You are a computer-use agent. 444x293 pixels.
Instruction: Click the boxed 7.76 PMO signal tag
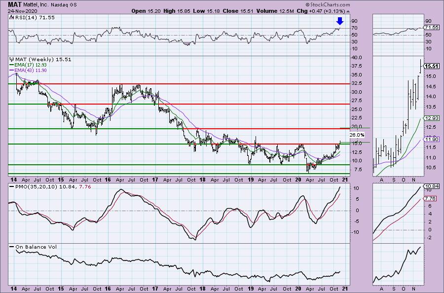pos(431,199)
